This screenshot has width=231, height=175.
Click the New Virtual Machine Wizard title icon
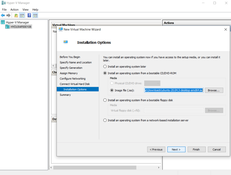tap(61, 29)
